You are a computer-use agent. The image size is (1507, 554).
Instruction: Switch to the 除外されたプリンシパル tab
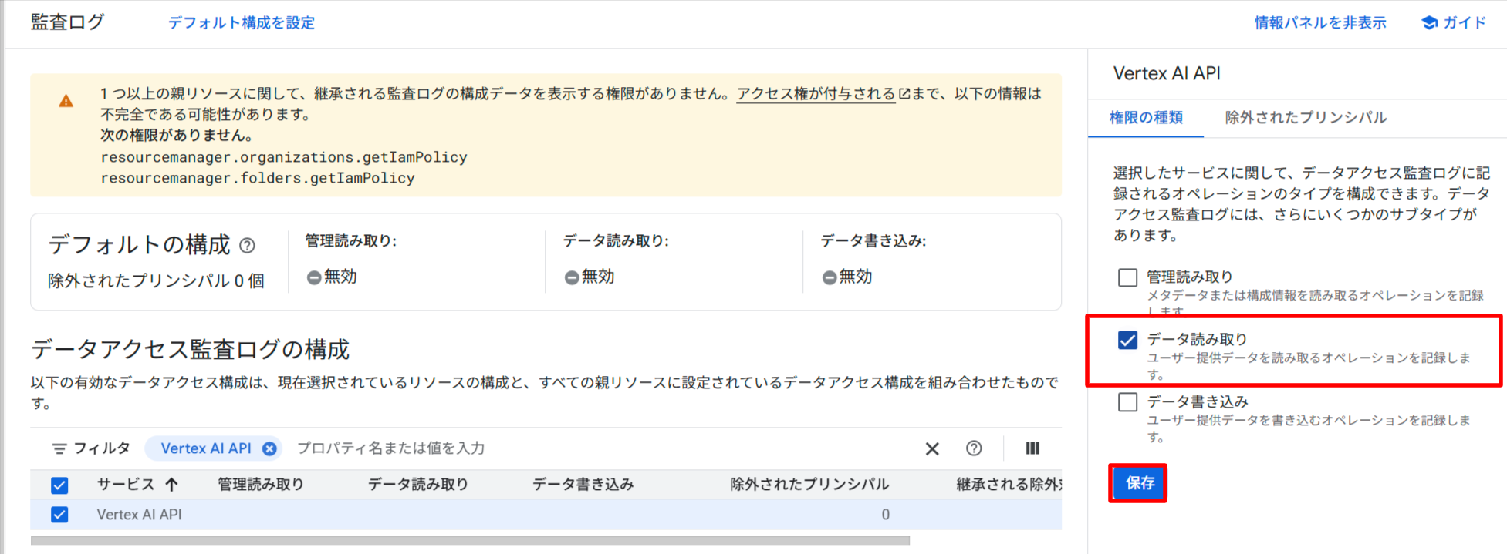click(1303, 117)
